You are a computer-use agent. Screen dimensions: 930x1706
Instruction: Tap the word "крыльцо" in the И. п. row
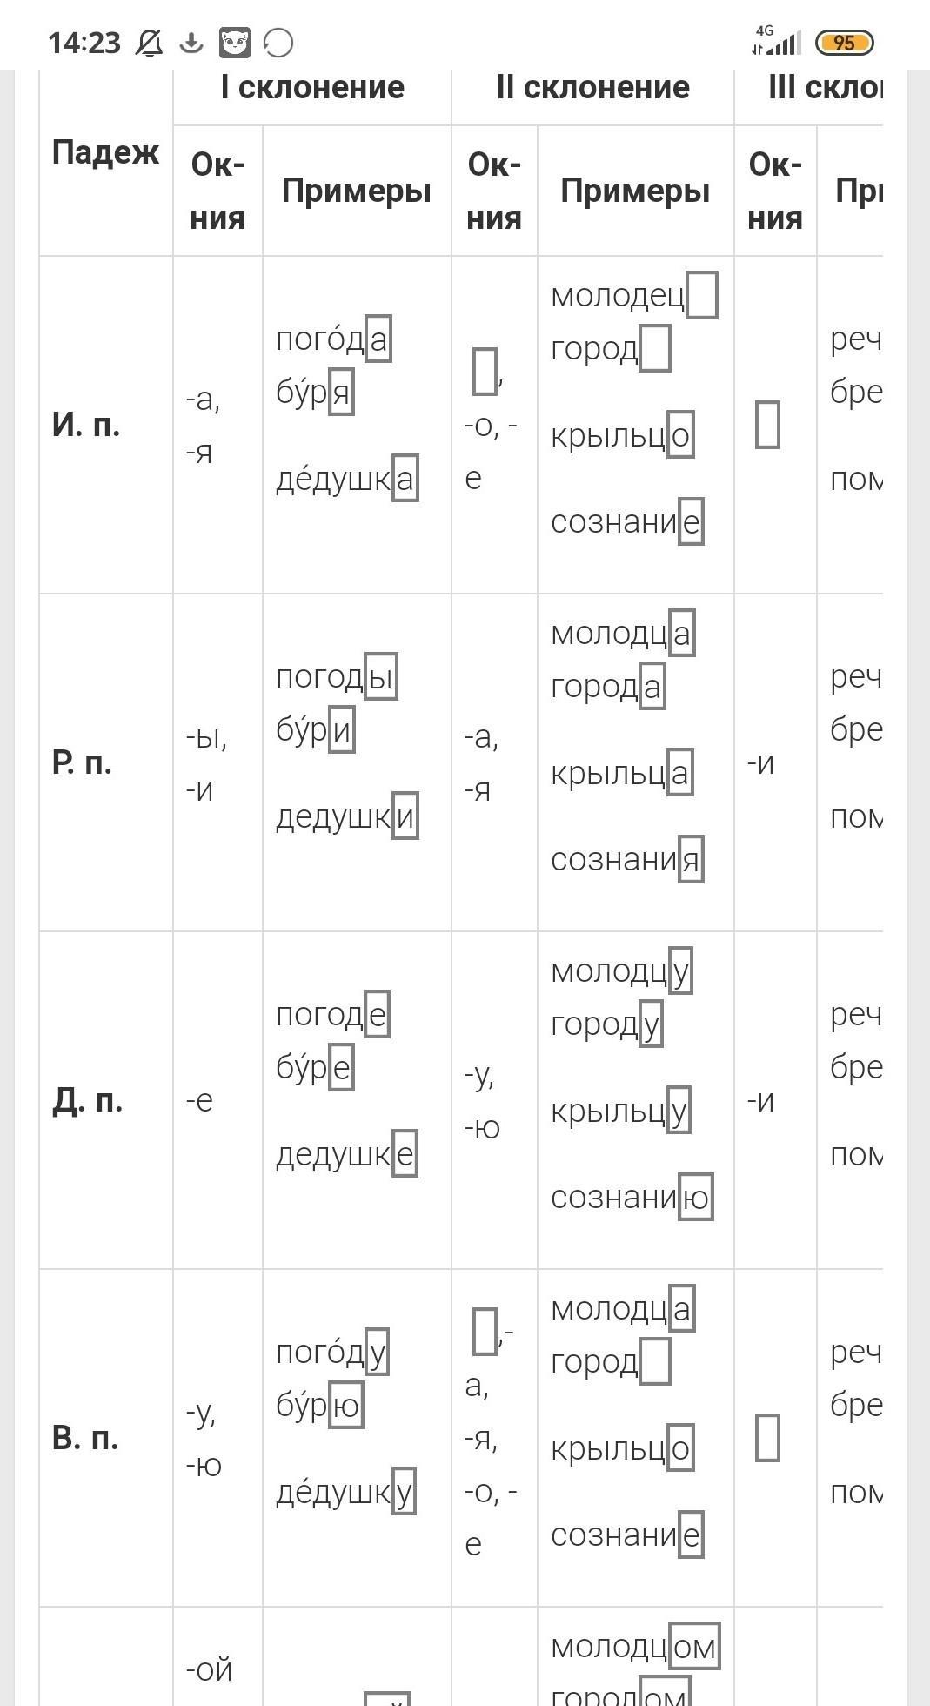pos(621,435)
